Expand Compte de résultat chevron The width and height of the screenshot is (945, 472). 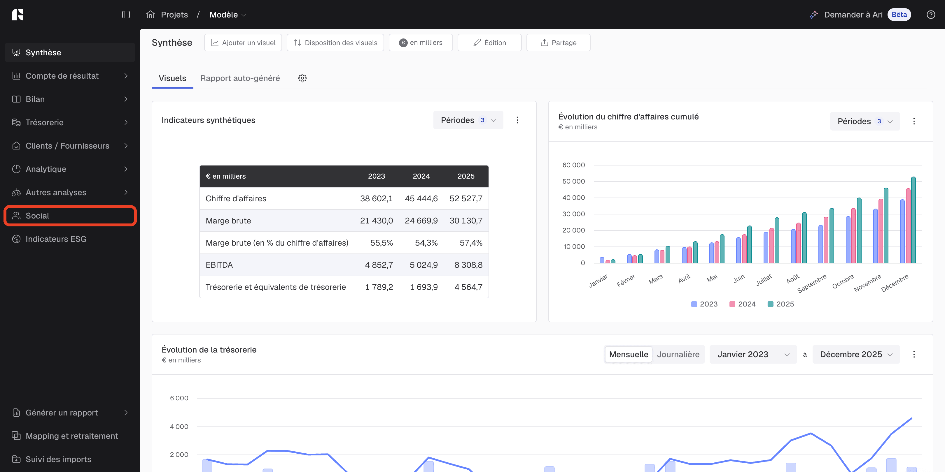pyautogui.click(x=126, y=76)
